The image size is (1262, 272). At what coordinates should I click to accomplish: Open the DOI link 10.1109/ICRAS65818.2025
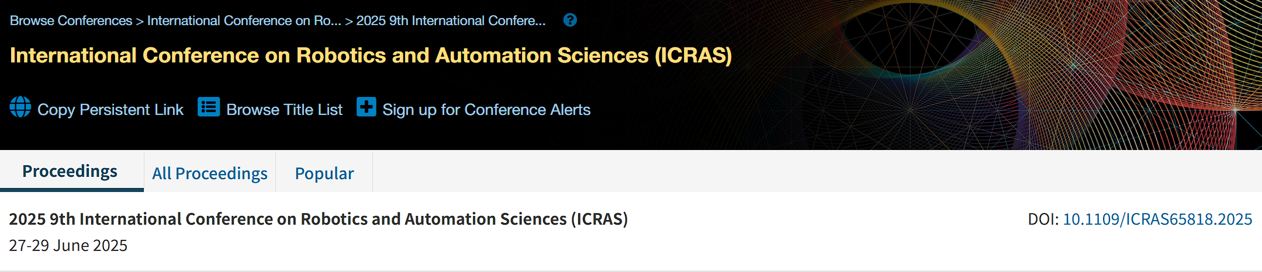[x=1157, y=219]
